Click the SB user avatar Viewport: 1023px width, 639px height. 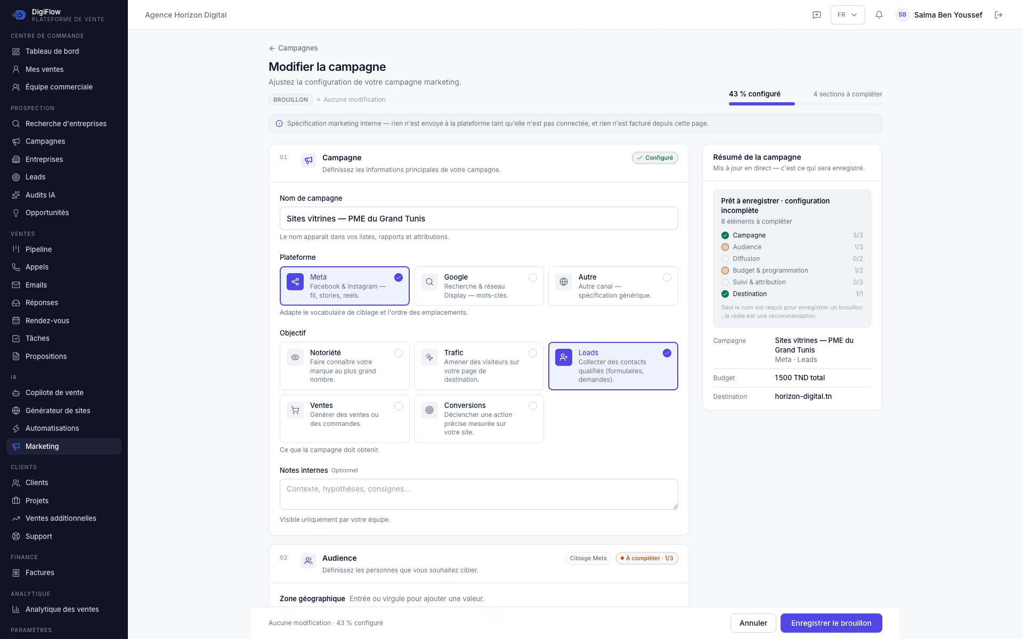tap(902, 15)
